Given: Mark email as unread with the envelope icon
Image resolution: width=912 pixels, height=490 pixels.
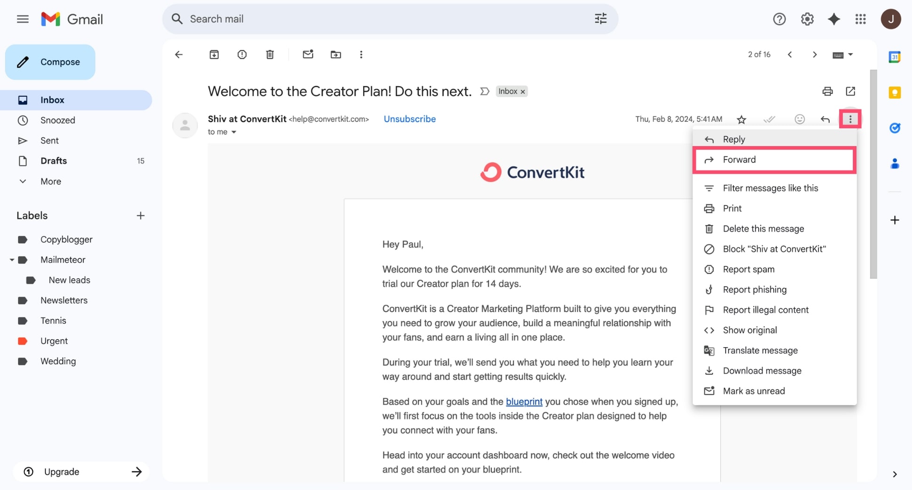Looking at the screenshot, I should (308, 54).
